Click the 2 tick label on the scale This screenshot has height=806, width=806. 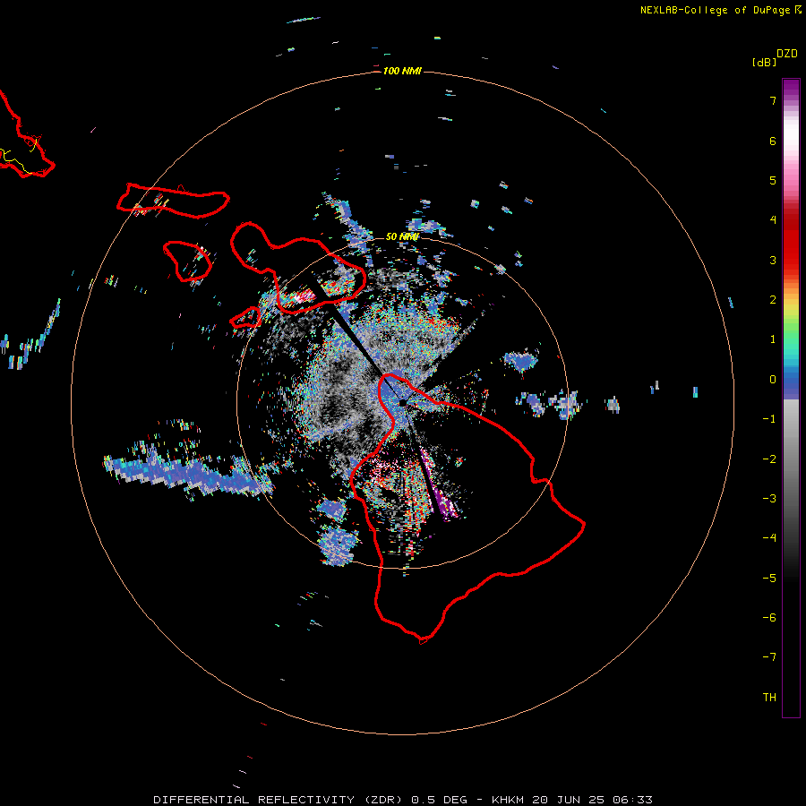tap(773, 300)
